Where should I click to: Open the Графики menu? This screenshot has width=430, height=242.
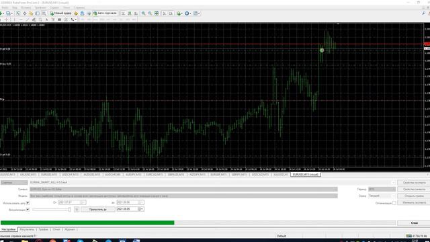pyautogui.click(x=40, y=7)
